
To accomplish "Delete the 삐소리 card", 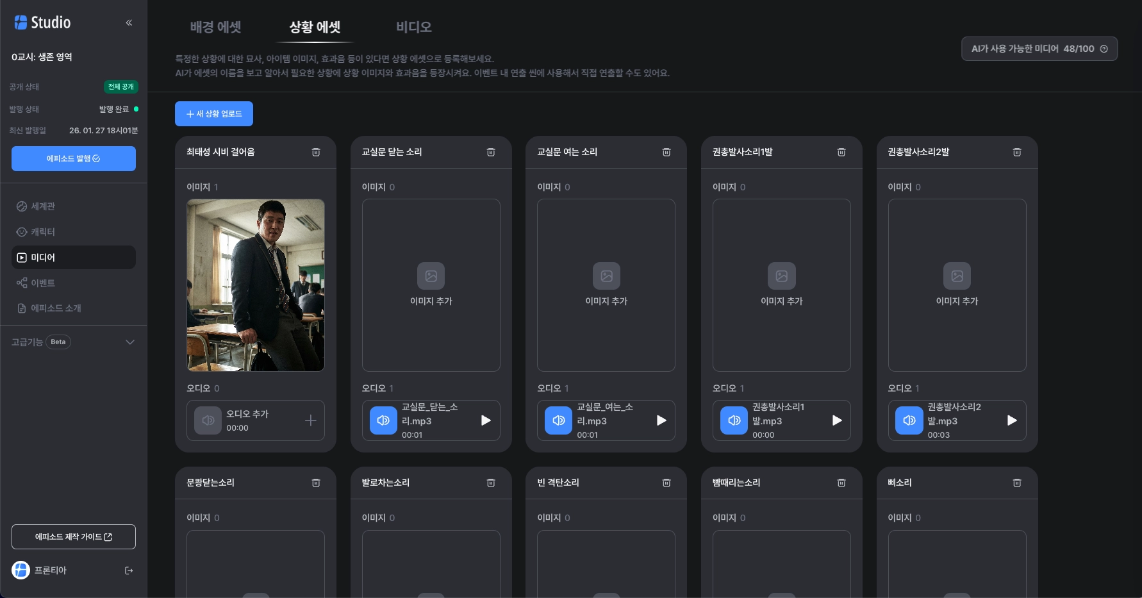I will pyautogui.click(x=1017, y=483).
